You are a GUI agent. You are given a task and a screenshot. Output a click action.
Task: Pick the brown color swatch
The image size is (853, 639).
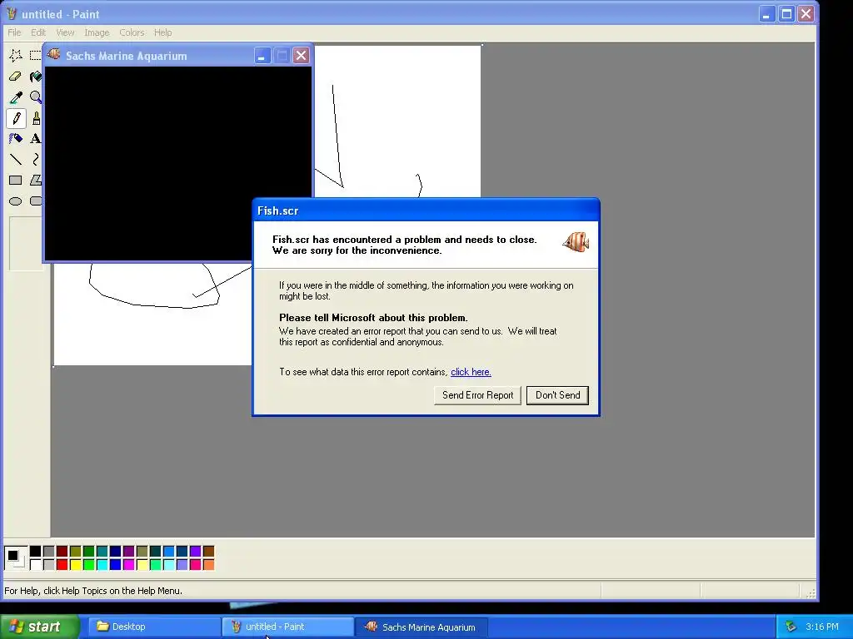pyautogui.click(x=209, y=552)
